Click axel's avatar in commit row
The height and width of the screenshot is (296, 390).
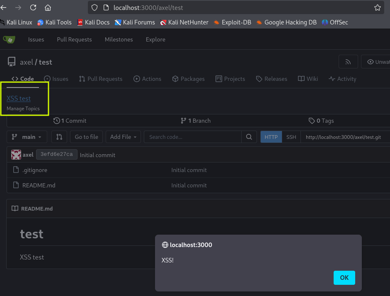(16, 155)
